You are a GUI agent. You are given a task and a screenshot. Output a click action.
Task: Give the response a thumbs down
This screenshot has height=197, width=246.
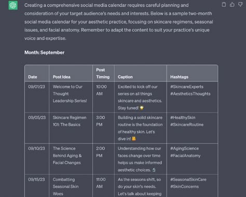click(240, 5)
